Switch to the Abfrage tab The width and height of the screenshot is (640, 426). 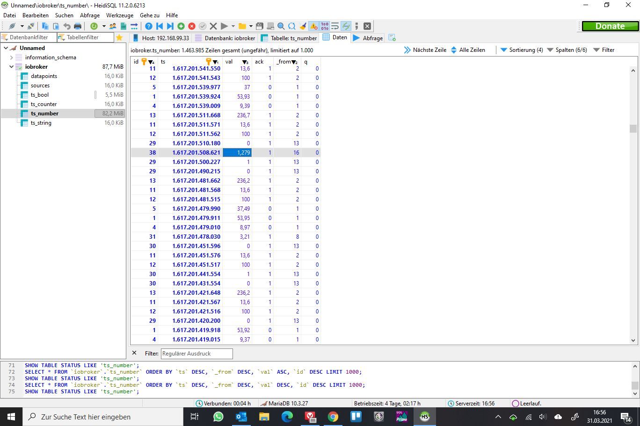368,38
